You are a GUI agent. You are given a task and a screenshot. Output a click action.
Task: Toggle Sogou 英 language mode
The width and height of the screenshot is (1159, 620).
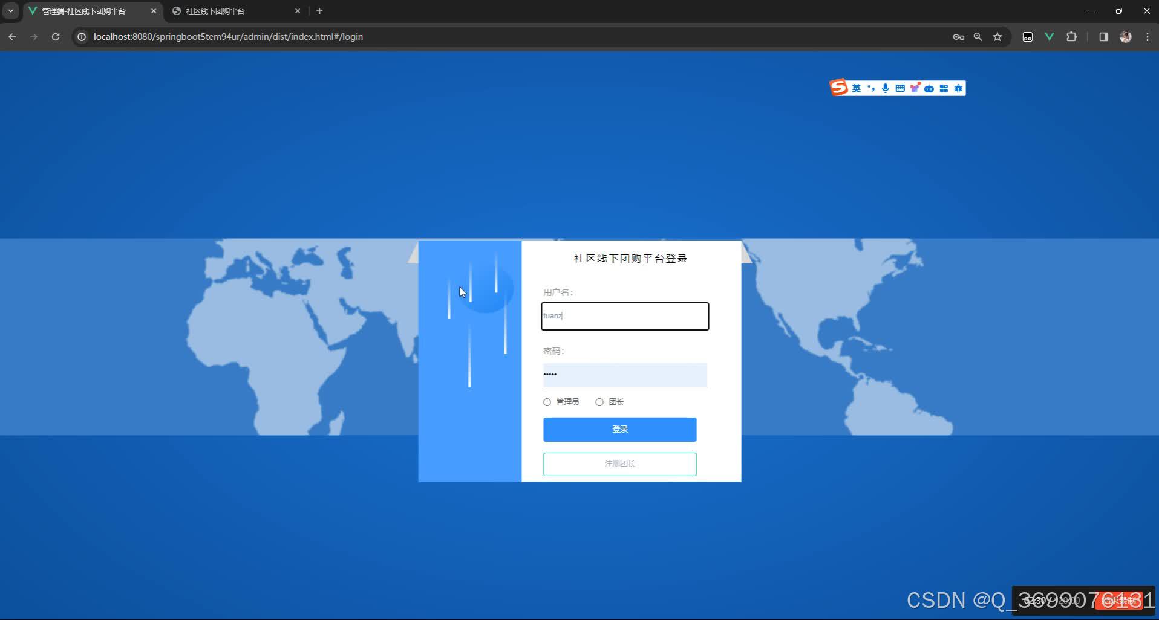pyautogui.click(x=857, y=88)
